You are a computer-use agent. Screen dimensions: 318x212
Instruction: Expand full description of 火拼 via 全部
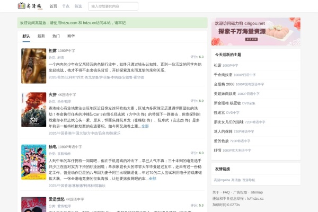tap(145, 126)
